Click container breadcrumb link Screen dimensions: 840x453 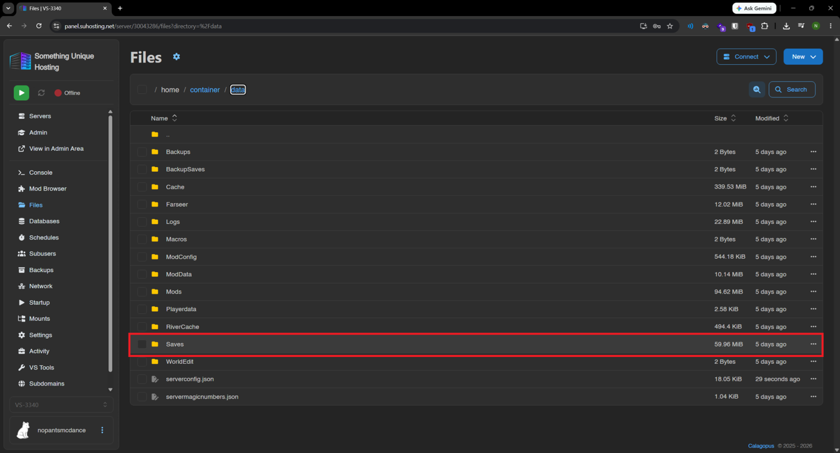[x=205, y=90]
